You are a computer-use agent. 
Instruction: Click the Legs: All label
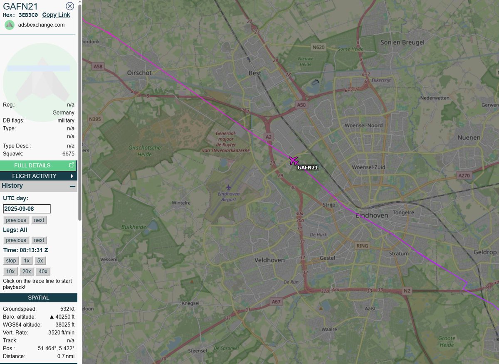coord(15,230)
